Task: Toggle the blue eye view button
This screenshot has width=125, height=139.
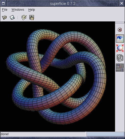Action: click(x=120, y=39)
